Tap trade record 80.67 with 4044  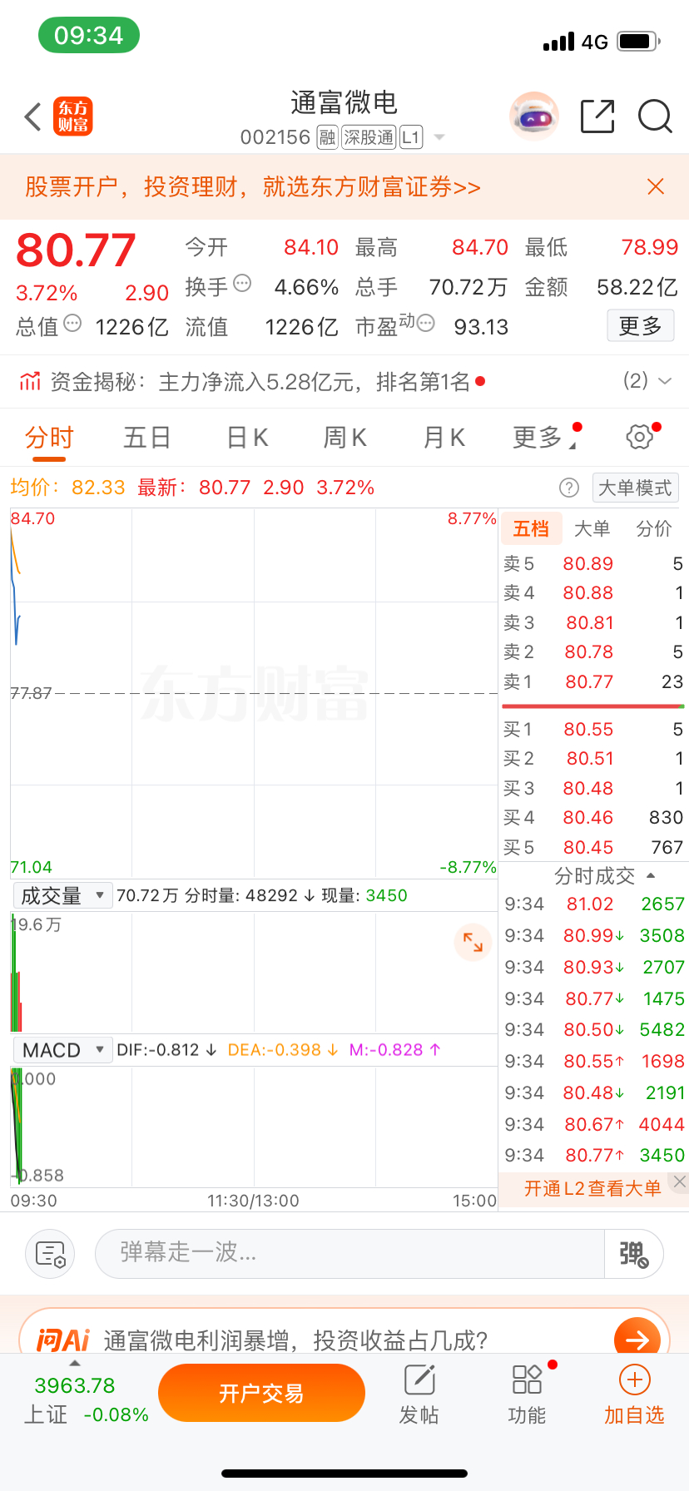click(x=594, y=1125)
